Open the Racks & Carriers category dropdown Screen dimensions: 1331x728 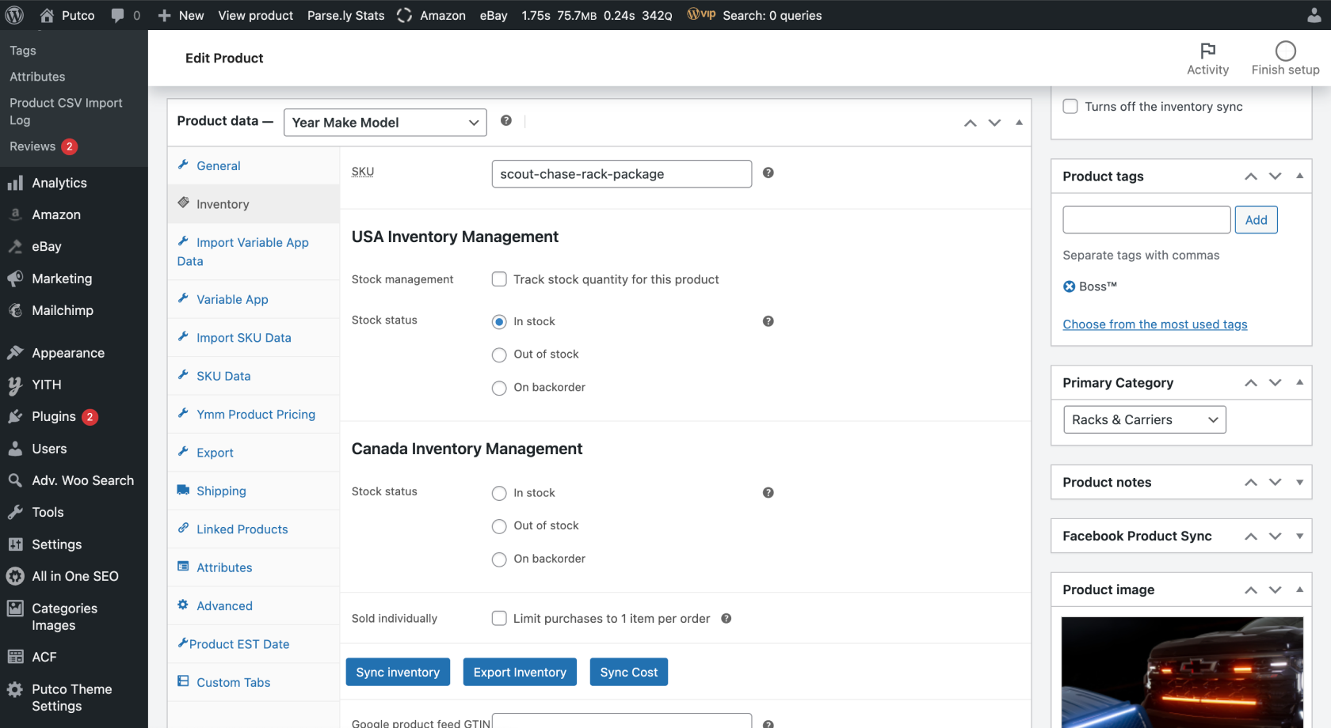click(1144, 420)
